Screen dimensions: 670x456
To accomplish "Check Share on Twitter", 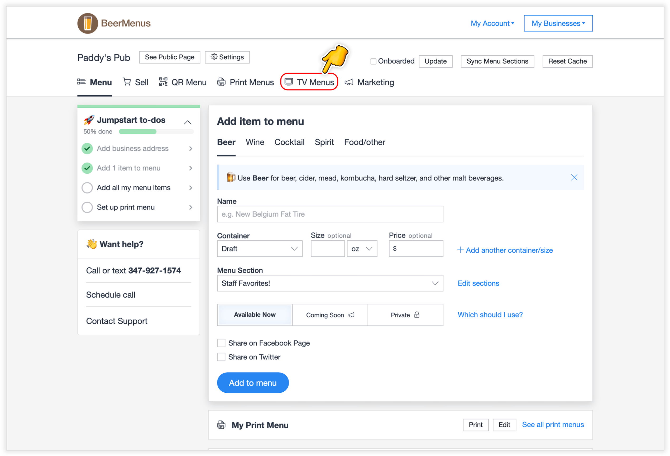I will click(221, 357).
